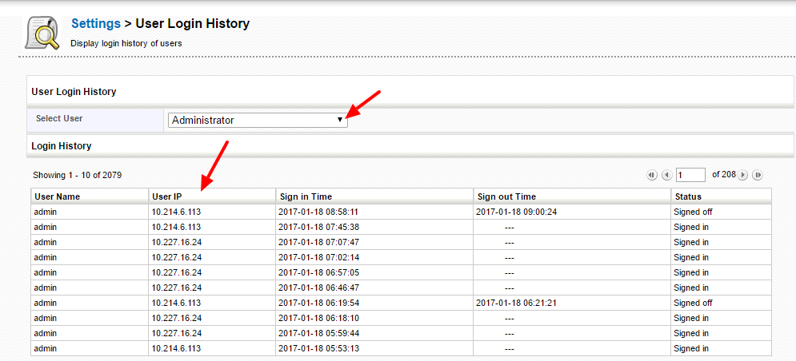796x361 pixels.
Task: Open the Select User dropdown
Action: (x=257, y=120)
